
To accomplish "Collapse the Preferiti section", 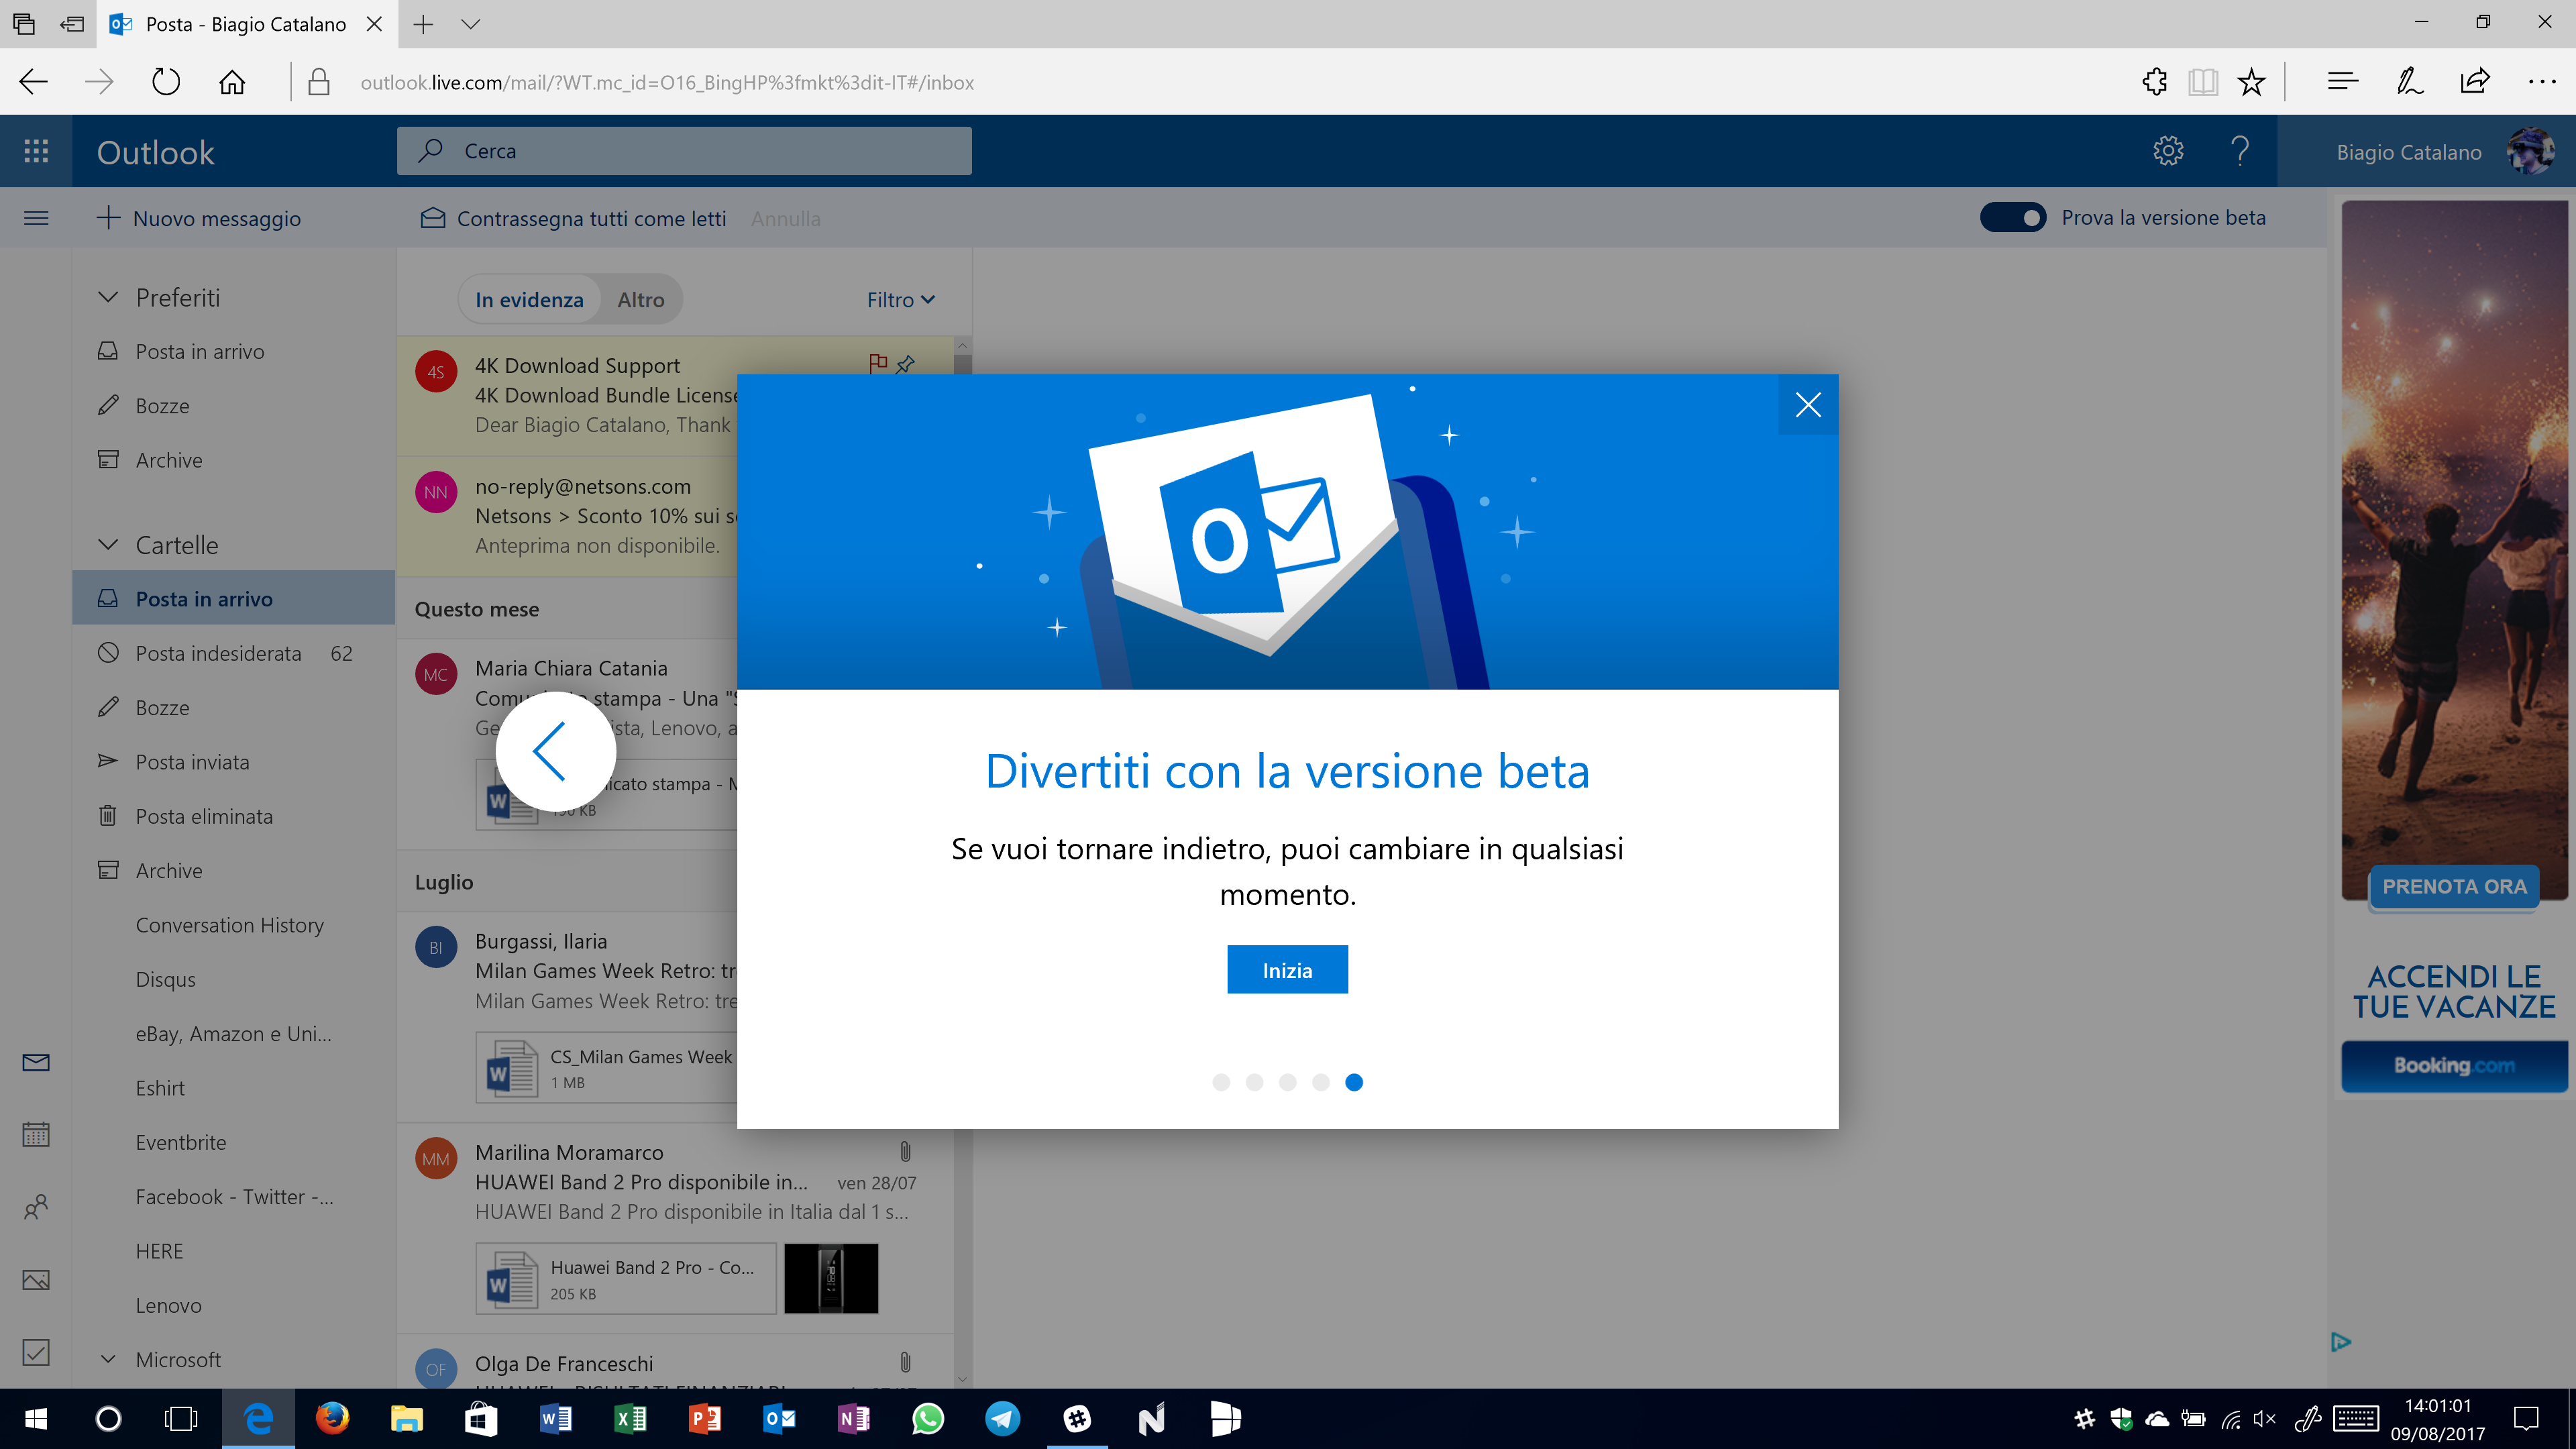I will coord(108,297).
